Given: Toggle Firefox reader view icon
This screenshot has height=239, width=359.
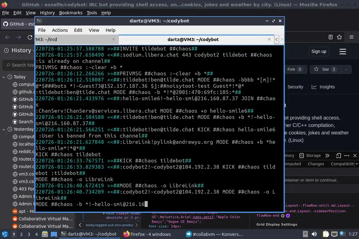Looking at the screenshot, I should [330, 37].
